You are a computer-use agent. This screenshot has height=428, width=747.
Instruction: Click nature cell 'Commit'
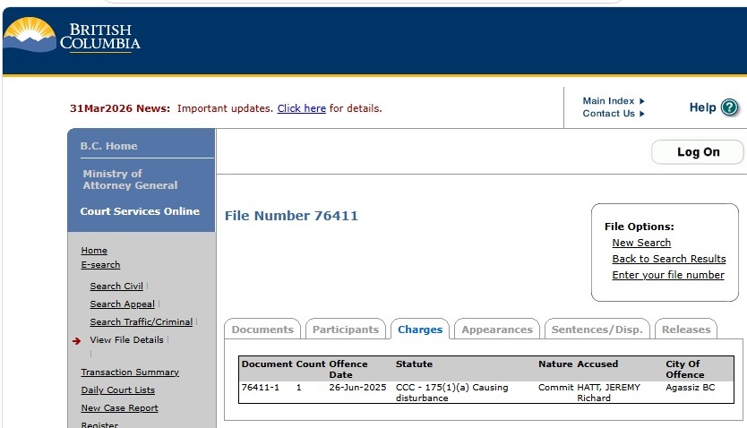(555, 388)
